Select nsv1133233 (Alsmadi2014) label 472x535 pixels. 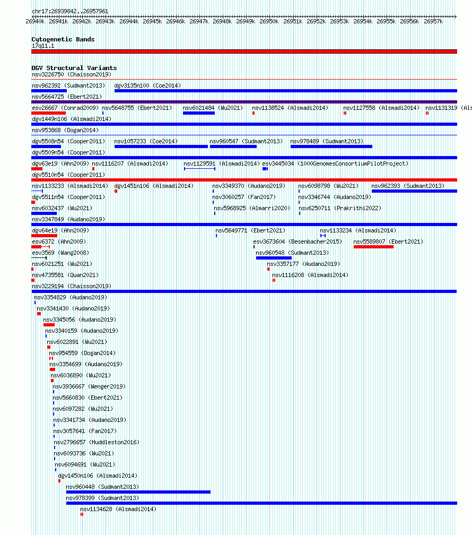click(x=70, y=186)
